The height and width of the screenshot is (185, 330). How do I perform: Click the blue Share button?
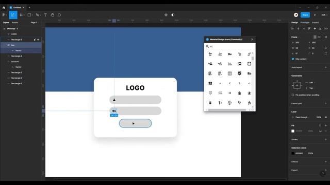point(305,15)
